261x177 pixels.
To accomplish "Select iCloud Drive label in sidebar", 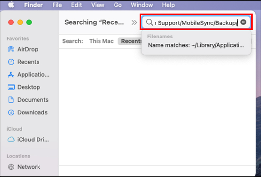I will 33,140.
